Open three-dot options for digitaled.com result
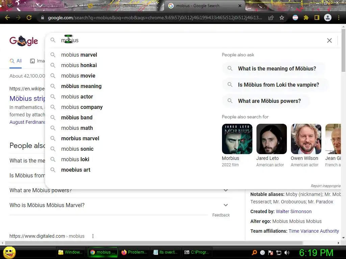 93,236
